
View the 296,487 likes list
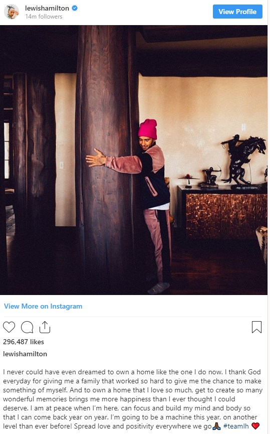click(x=24, y=342)
